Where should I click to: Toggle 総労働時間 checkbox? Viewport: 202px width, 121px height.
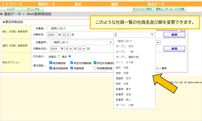(x=51, y=63)
